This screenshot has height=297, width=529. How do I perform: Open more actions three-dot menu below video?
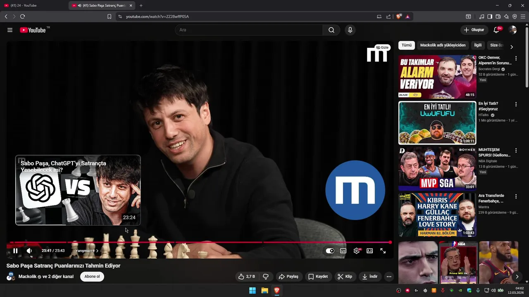(389, 276)
